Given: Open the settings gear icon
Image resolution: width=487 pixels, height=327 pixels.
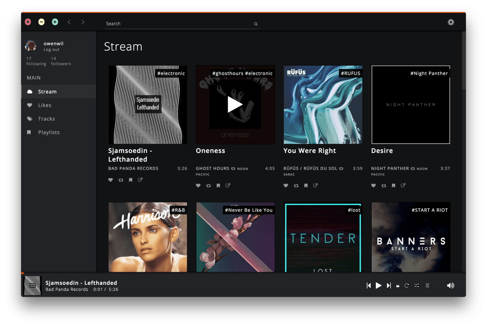Looking at the screenshot, I should click(x=451, y=22).
